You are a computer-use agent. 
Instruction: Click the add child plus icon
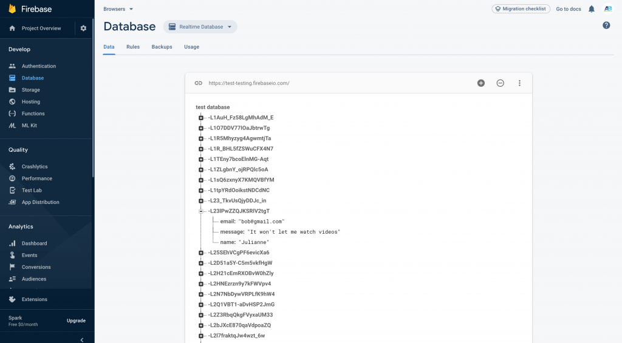(x=481, y=83)
